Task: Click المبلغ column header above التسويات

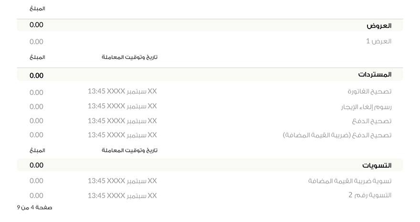Action: (x=37, y=150)
